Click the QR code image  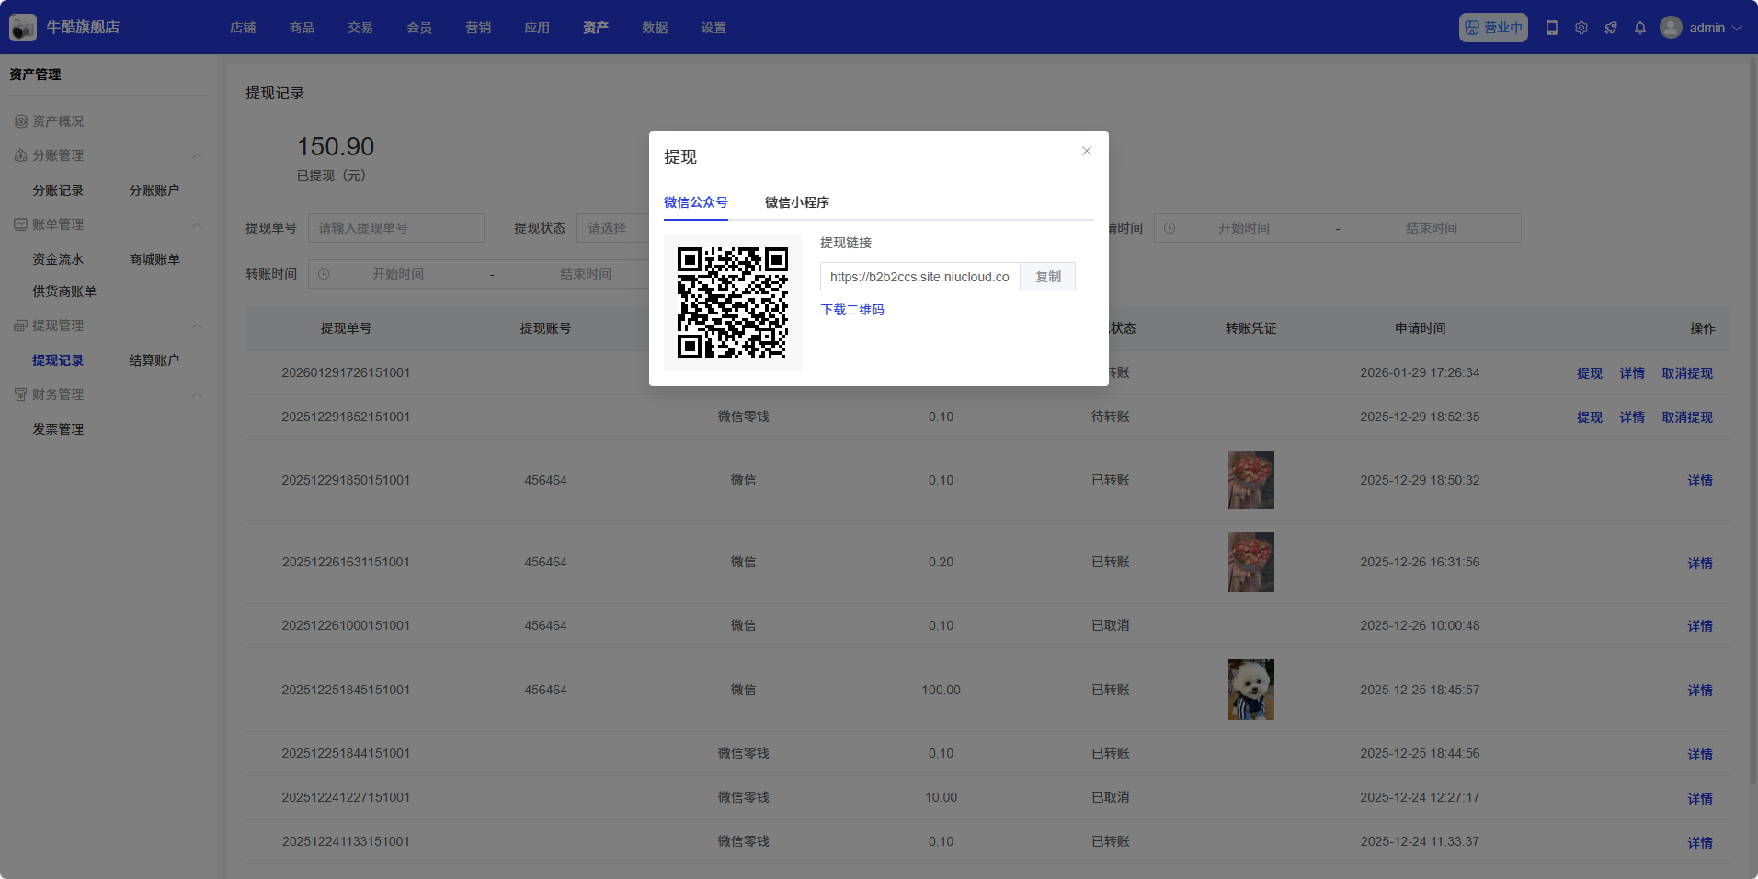733,303
